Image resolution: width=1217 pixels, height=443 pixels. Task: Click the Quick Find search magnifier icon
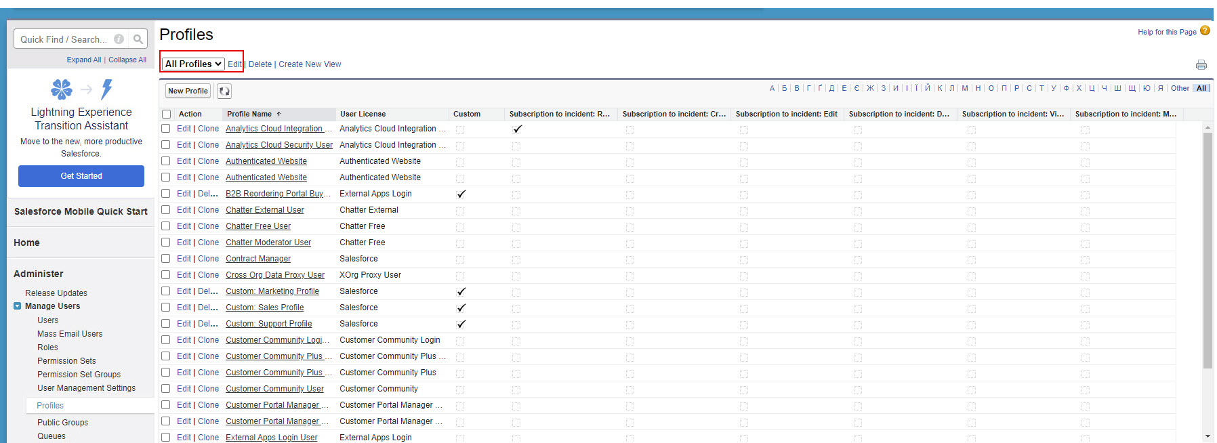[x=138, y=39]
